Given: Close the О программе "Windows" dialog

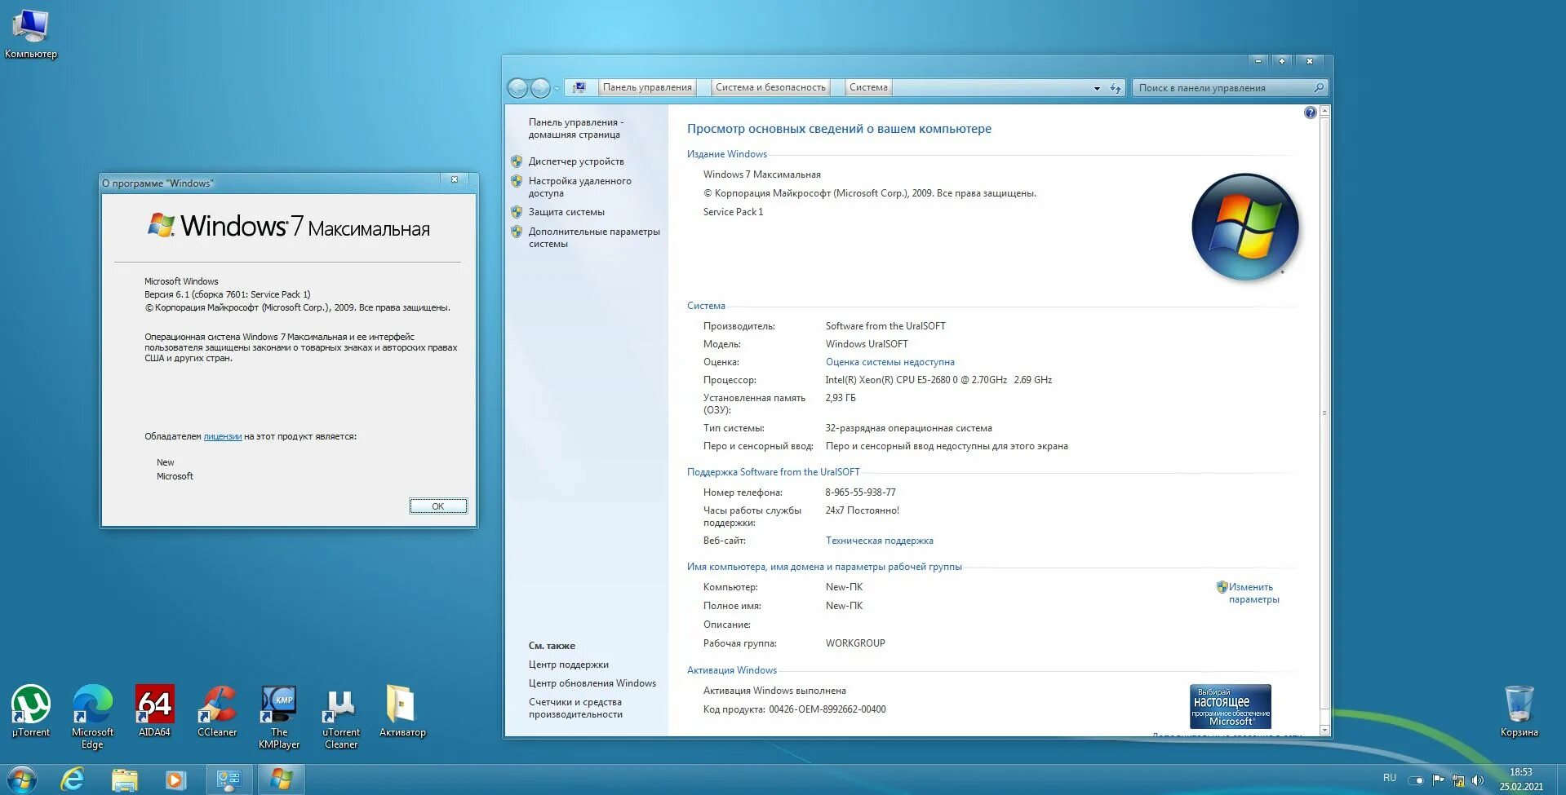Looking at the screenshot, I should 455,179.
